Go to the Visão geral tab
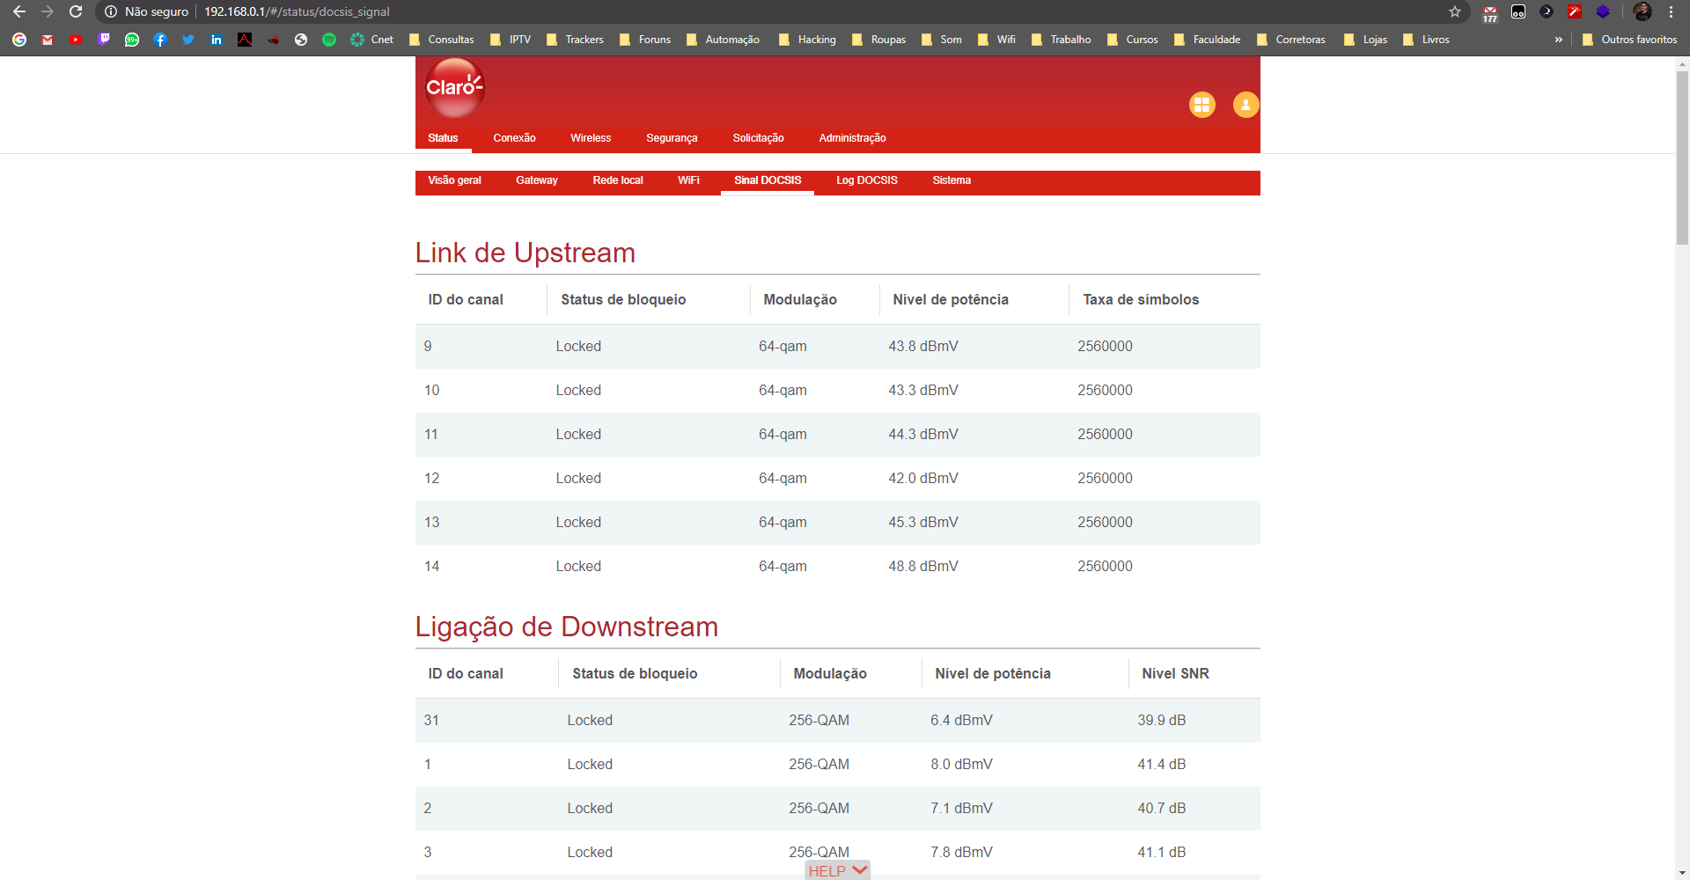Viewport: 1690px width, 880px height. [x=454, y=180]
